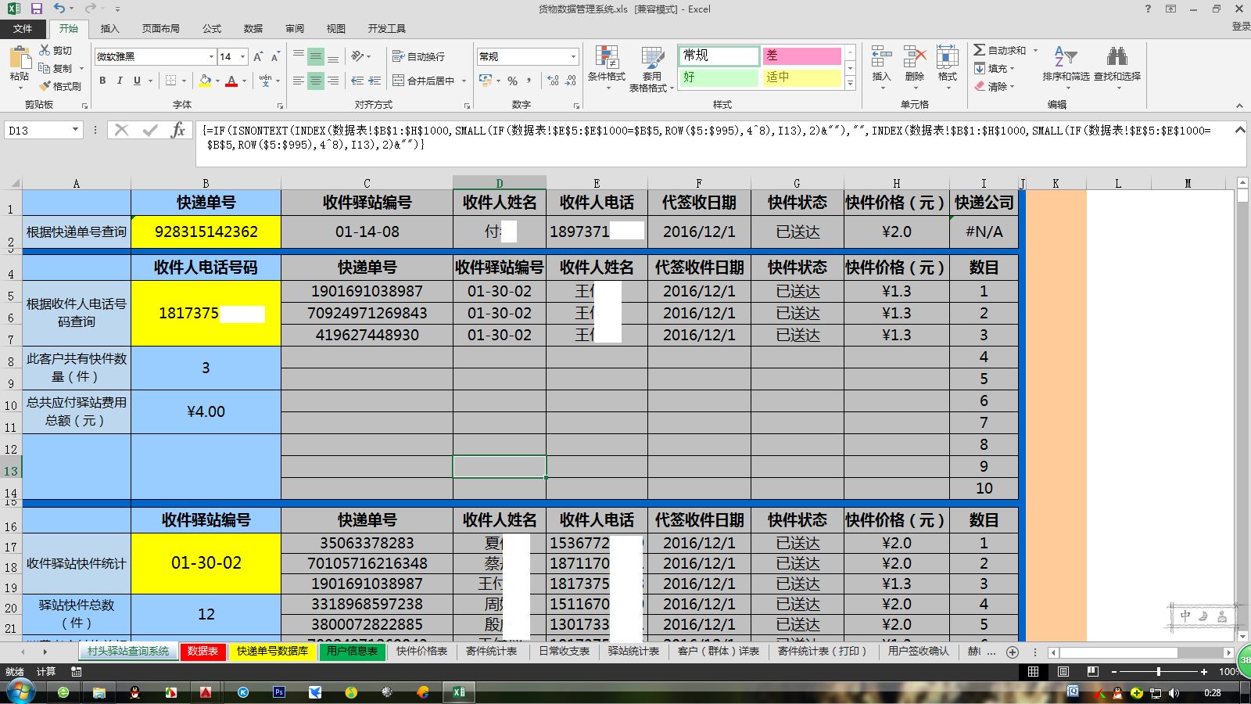
Task: Click the increase decimal icon
Action: (554, 81)
